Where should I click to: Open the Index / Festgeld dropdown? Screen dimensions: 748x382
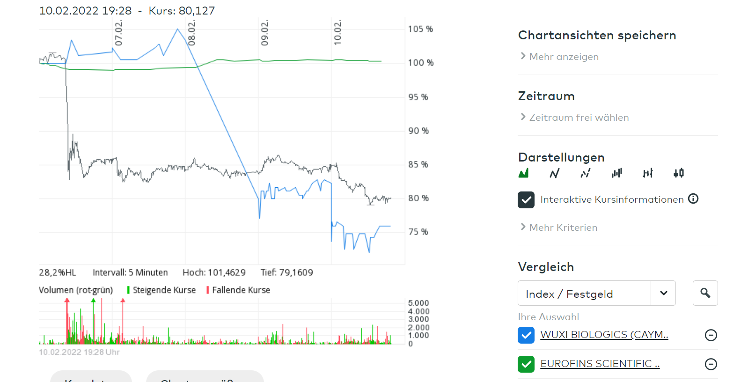[663, 293]
